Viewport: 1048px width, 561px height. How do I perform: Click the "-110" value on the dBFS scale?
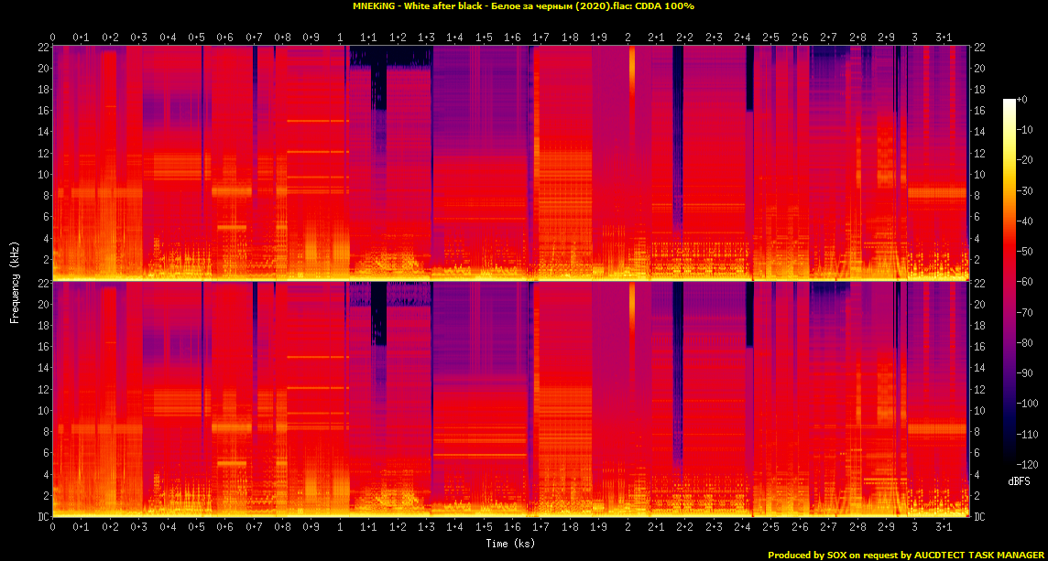(x=1025, y=434)
